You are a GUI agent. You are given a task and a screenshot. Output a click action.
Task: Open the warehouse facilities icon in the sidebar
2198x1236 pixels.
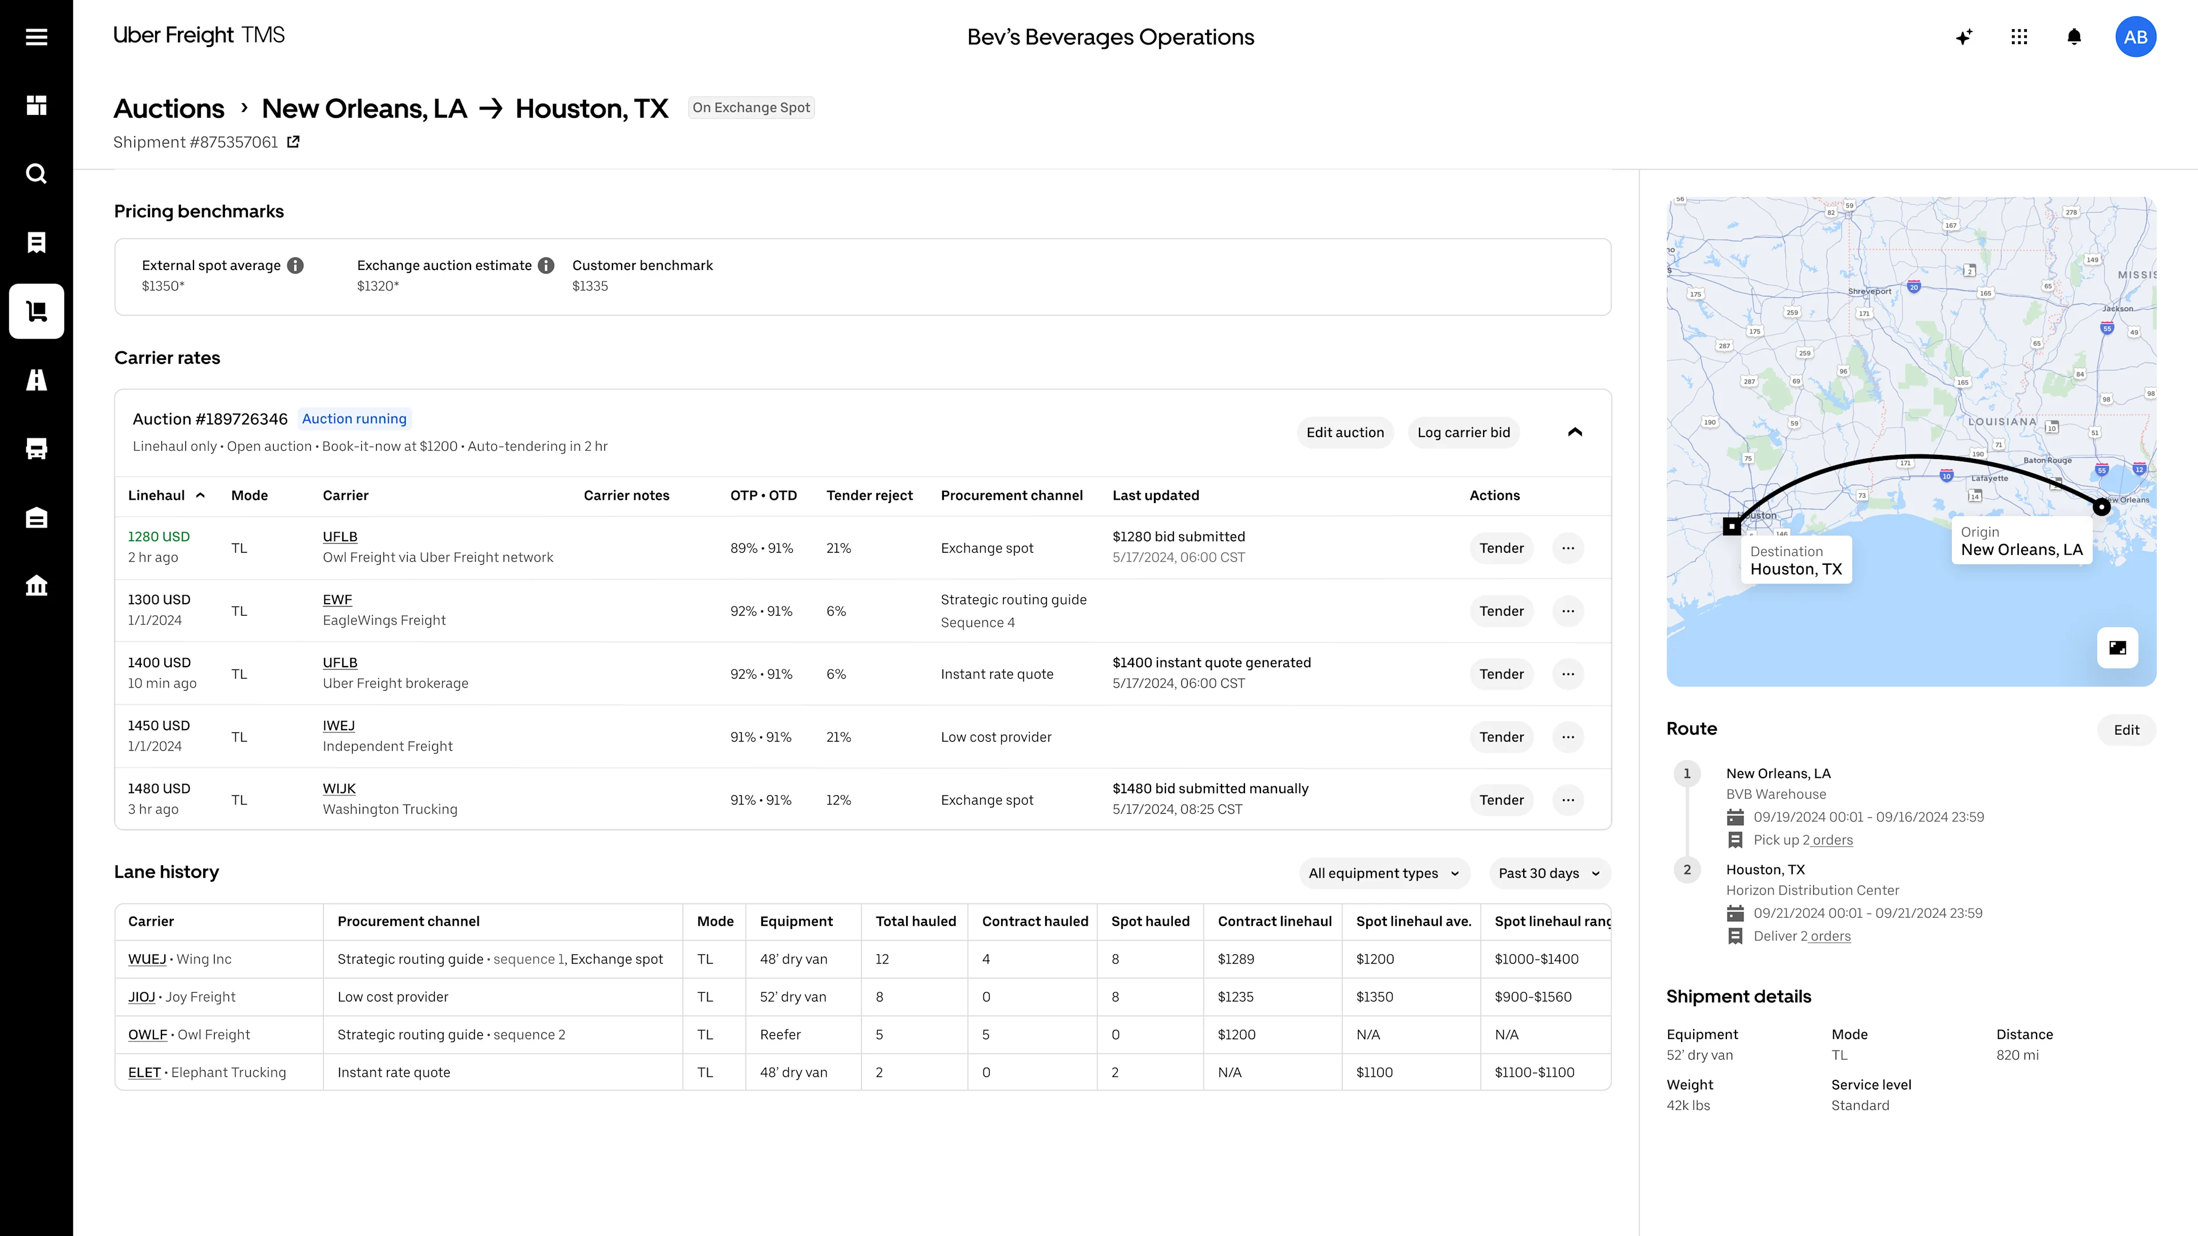[x=37, y=517]
